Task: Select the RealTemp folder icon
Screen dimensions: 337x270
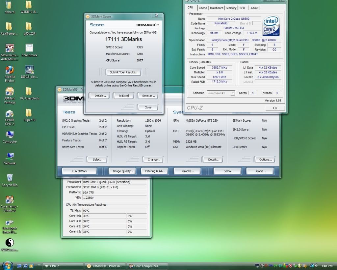Action: coord(10,28)
